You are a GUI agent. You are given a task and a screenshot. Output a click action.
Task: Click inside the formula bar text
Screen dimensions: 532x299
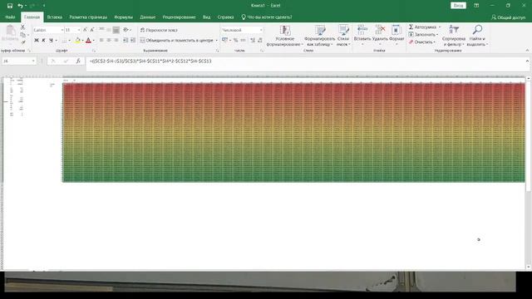pyautogui.click(x=150, y=61)
